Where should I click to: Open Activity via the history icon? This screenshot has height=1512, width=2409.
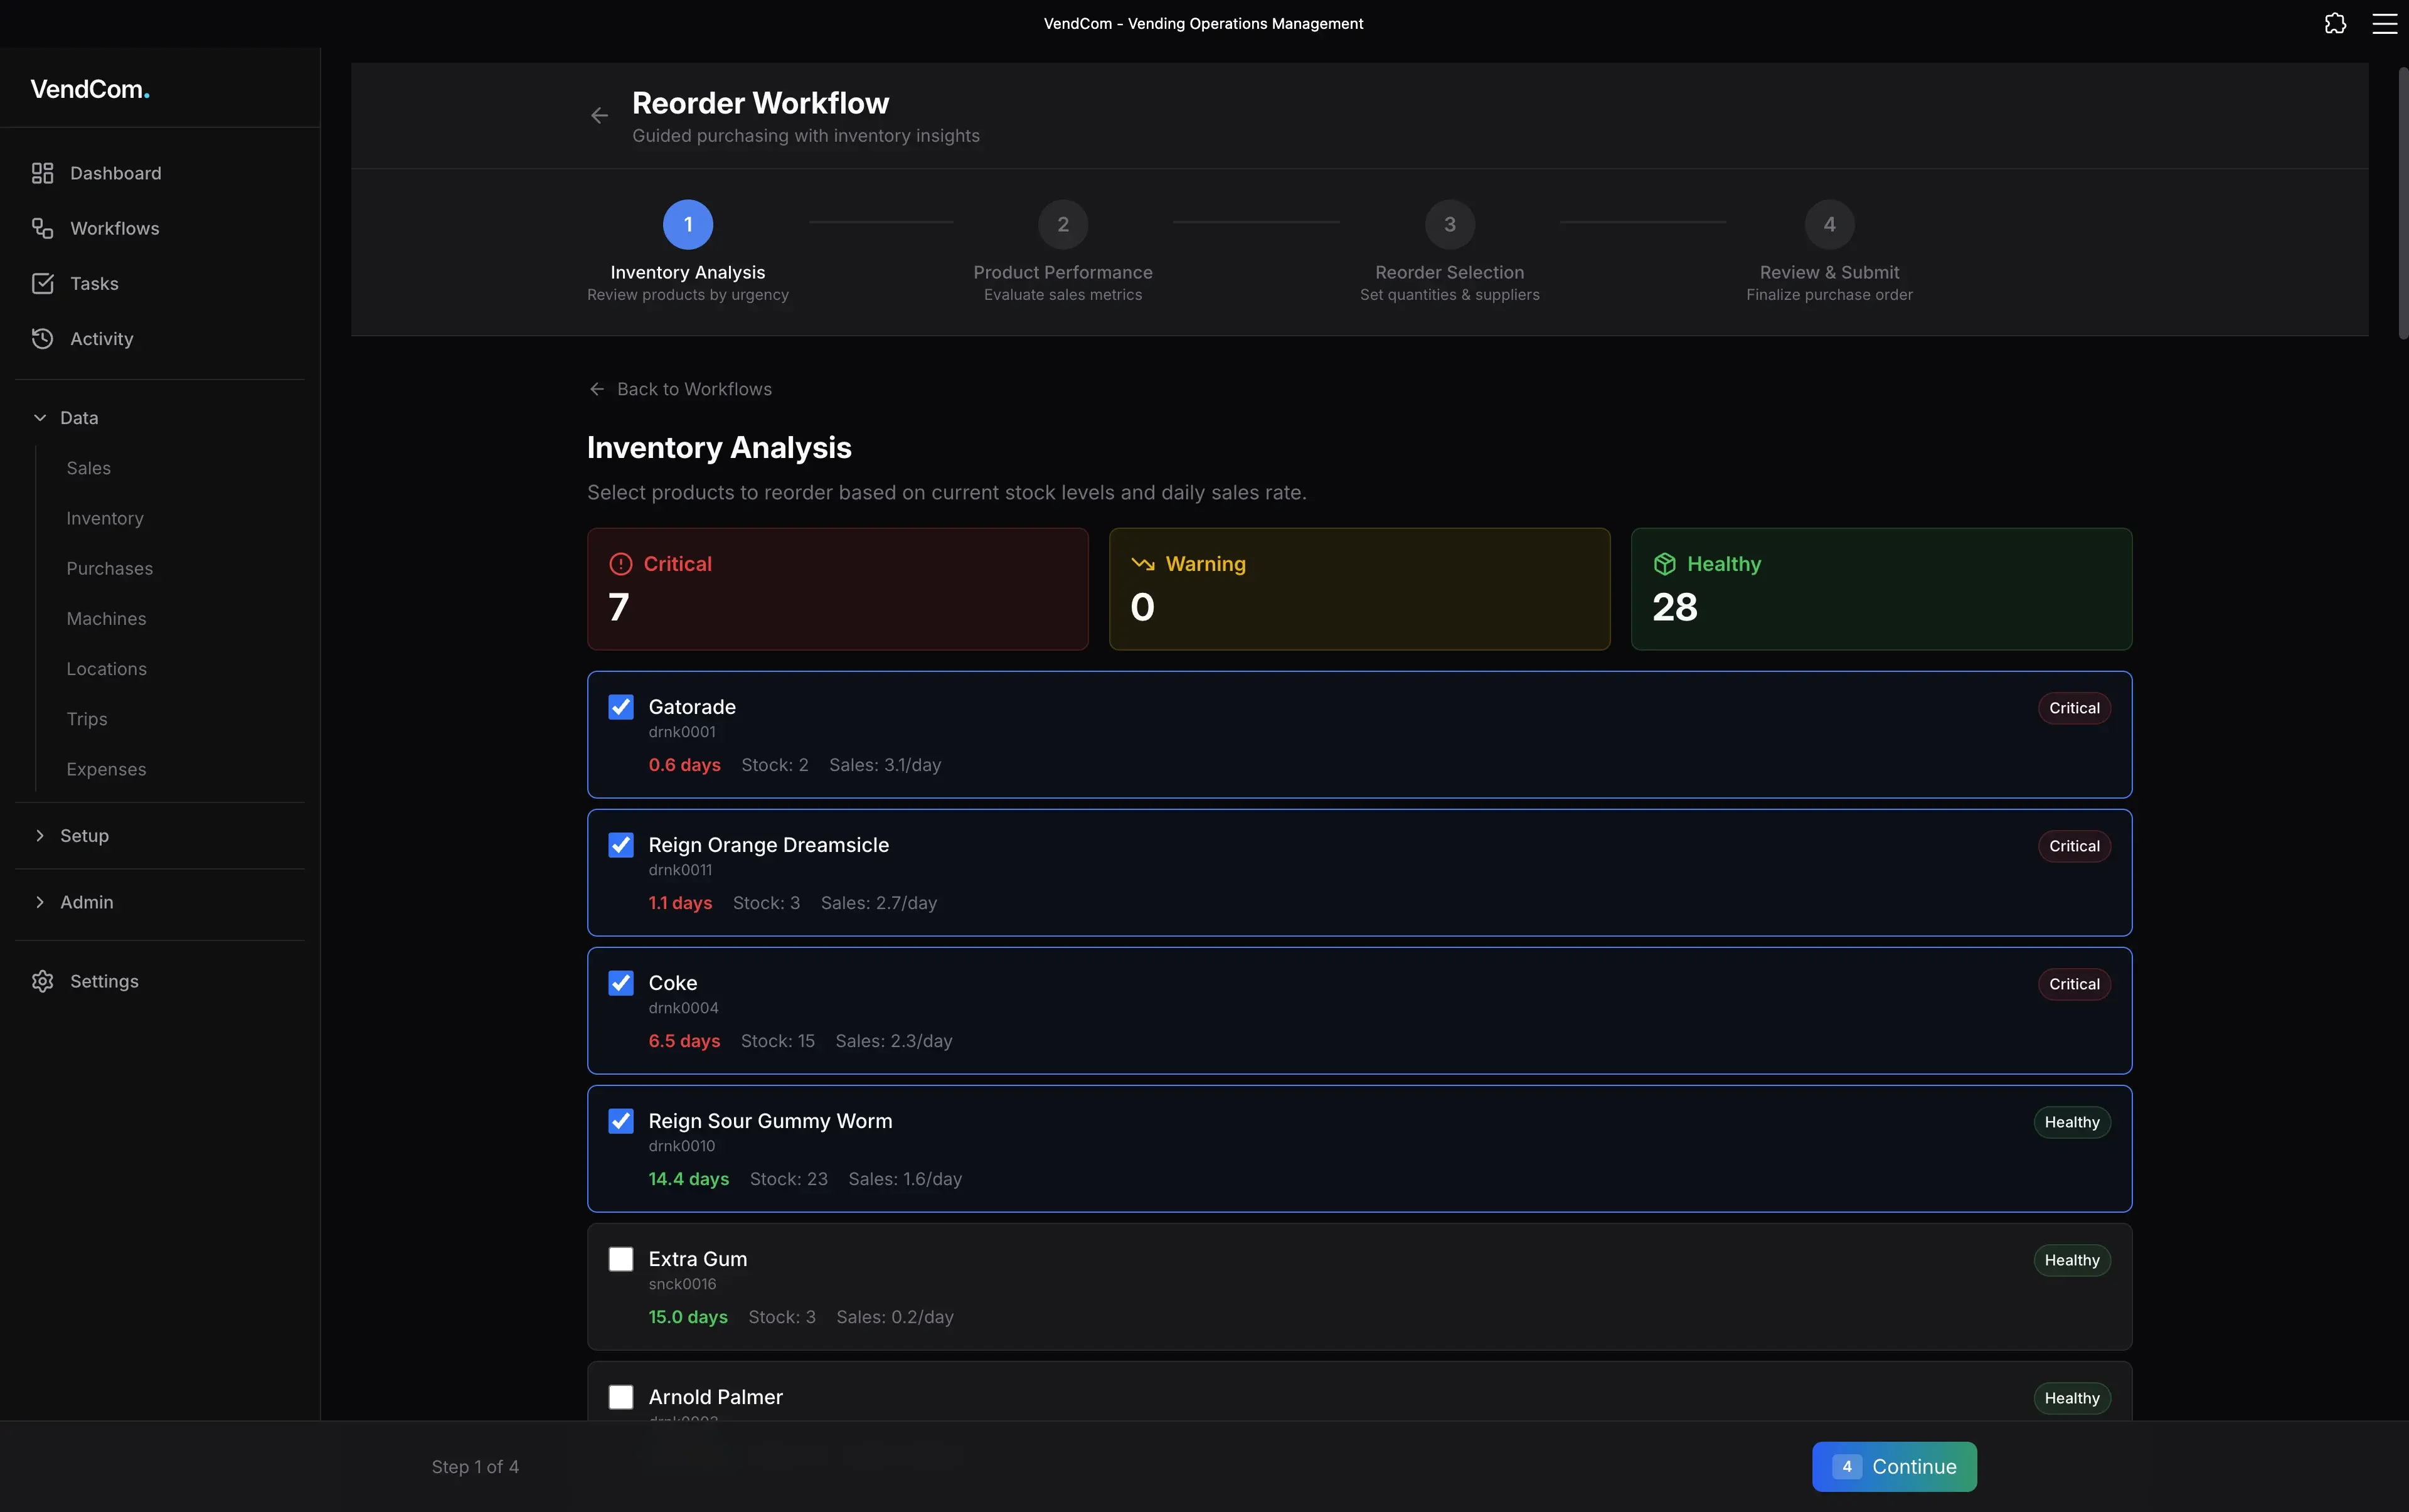pos(42,338)
